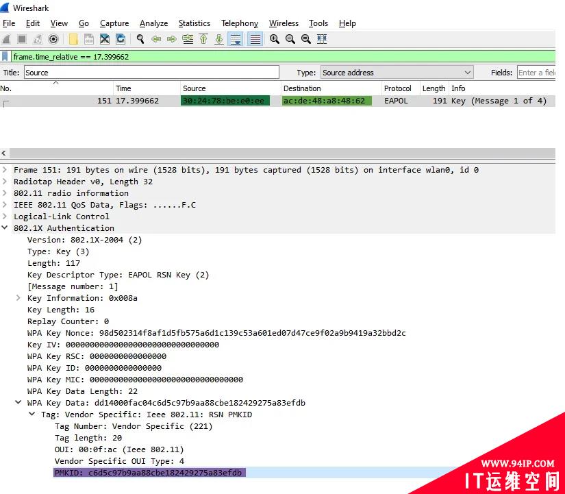Find a packet with magnifier icon
This screenshot has width=565, height=494.
(140, 39)
